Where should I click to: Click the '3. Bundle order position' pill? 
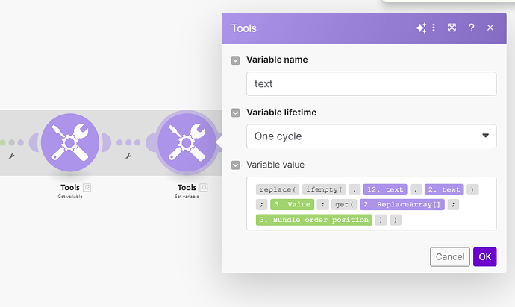tap(313, 220)
